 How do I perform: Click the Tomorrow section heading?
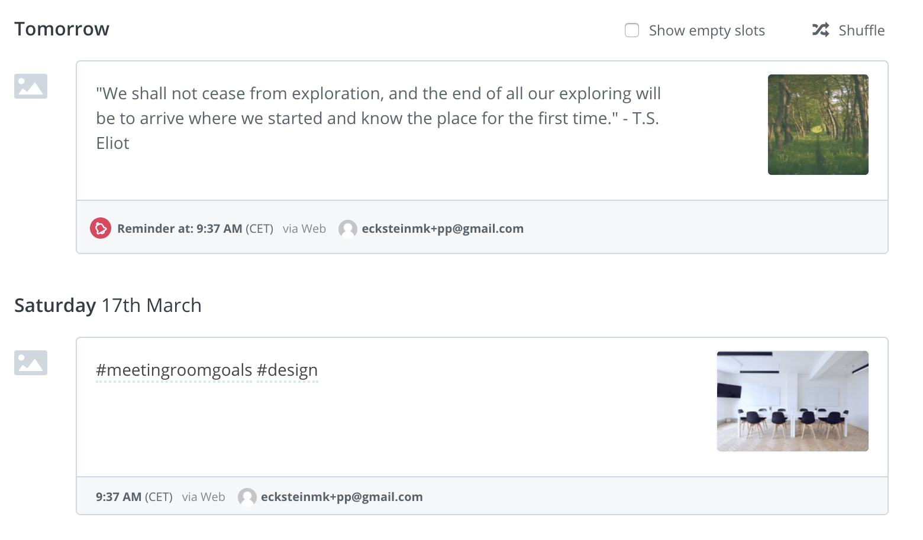point(62,29)
